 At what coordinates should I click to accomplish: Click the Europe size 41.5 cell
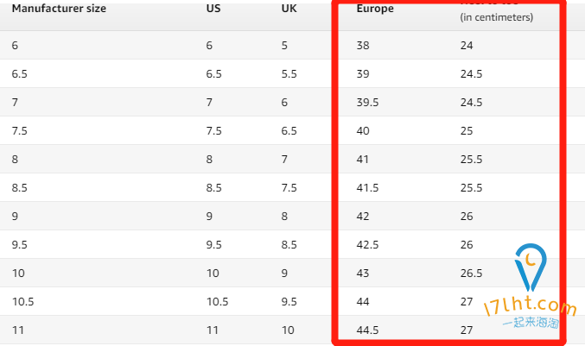point(367,188)
